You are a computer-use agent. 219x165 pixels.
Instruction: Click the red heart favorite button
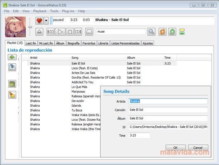pyautogui.click(x=39, y=21)
